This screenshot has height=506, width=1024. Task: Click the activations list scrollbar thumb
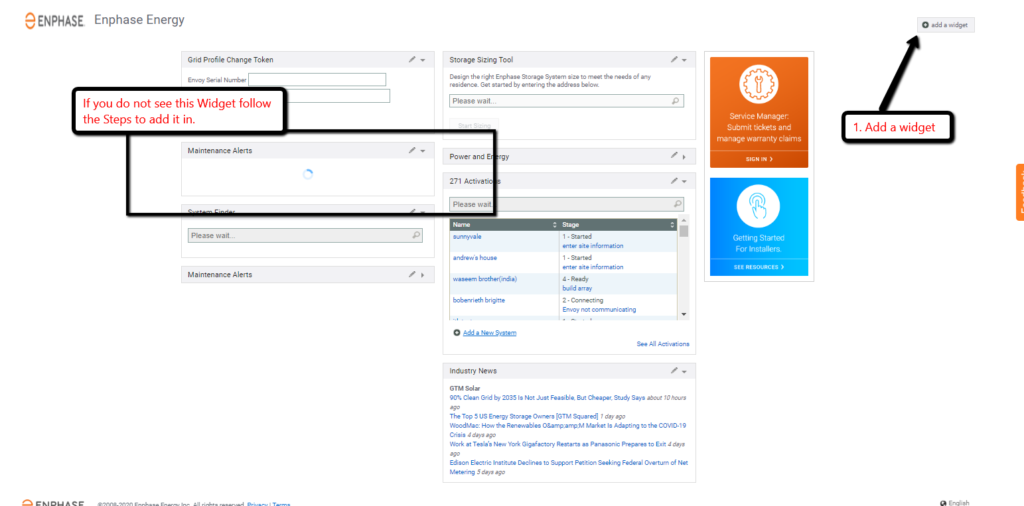tap(684, 231)
